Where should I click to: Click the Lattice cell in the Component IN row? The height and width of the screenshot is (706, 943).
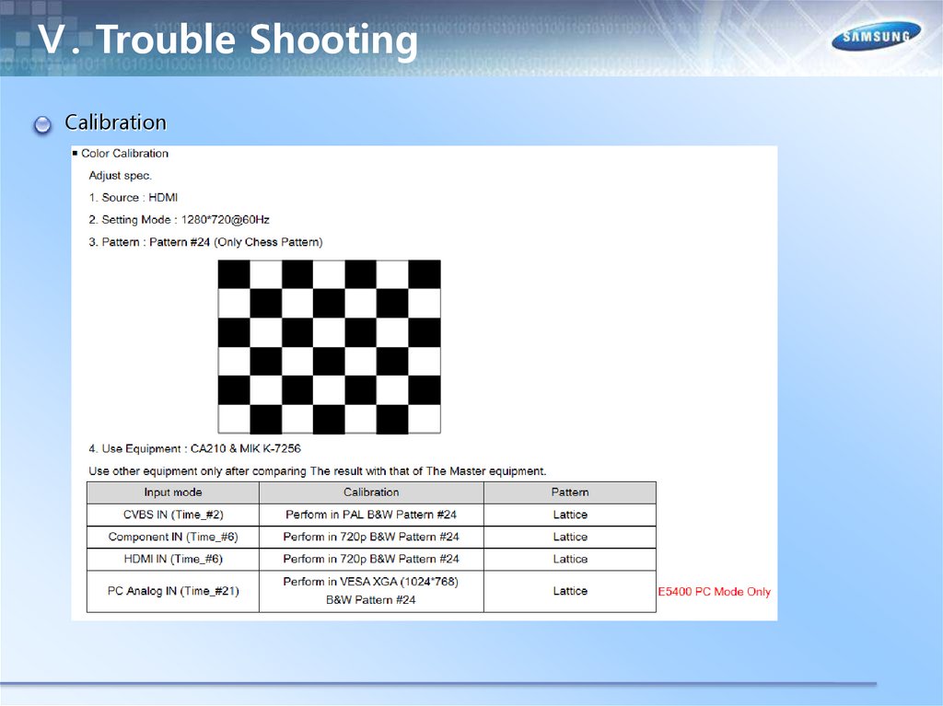(x=569, y=537)
